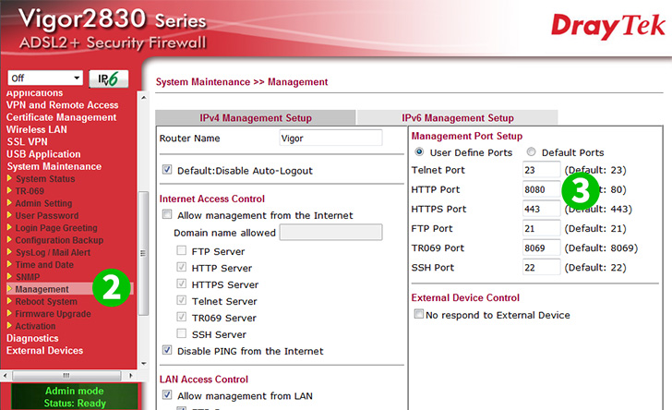Toggle the Internet FTP Server checkbox
The width and height of the screenshot is (672, 410).
(x=182, y=250)
